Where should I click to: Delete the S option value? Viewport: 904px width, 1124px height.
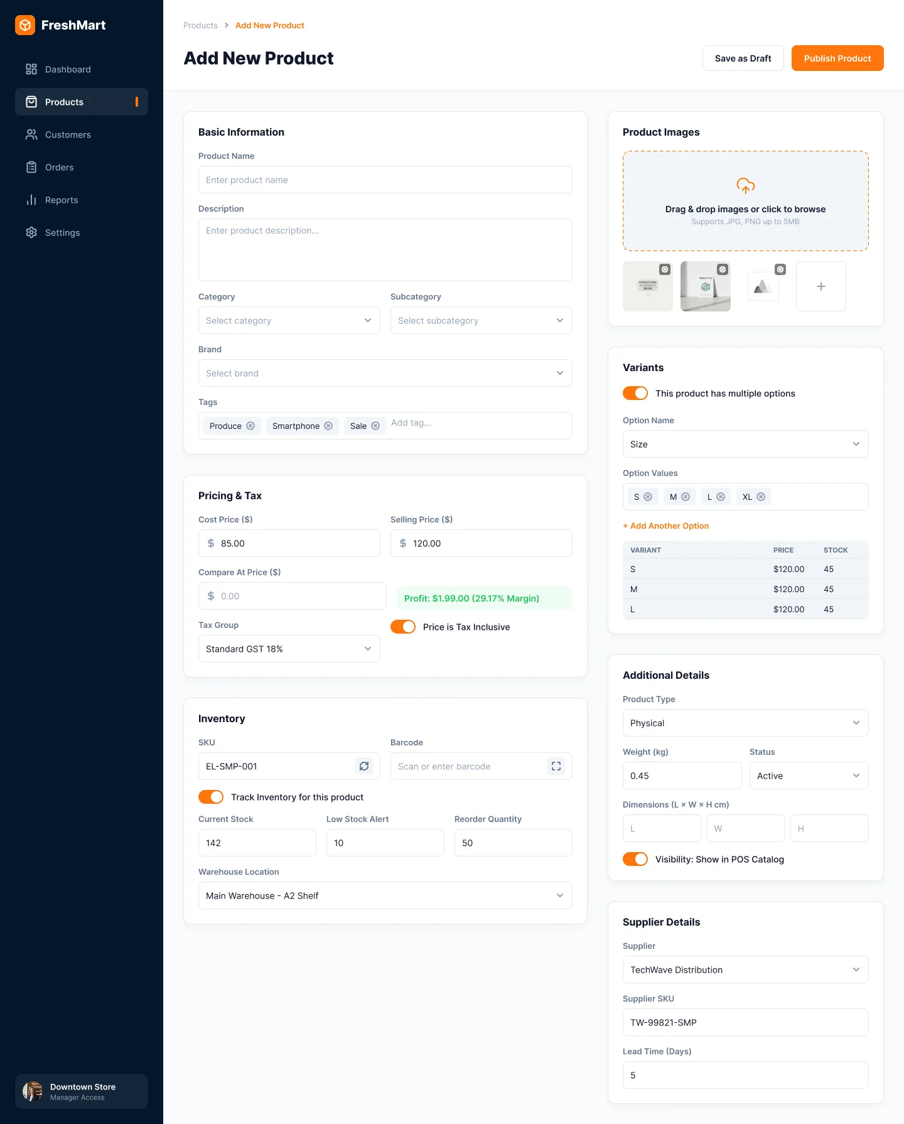(648, 497)
